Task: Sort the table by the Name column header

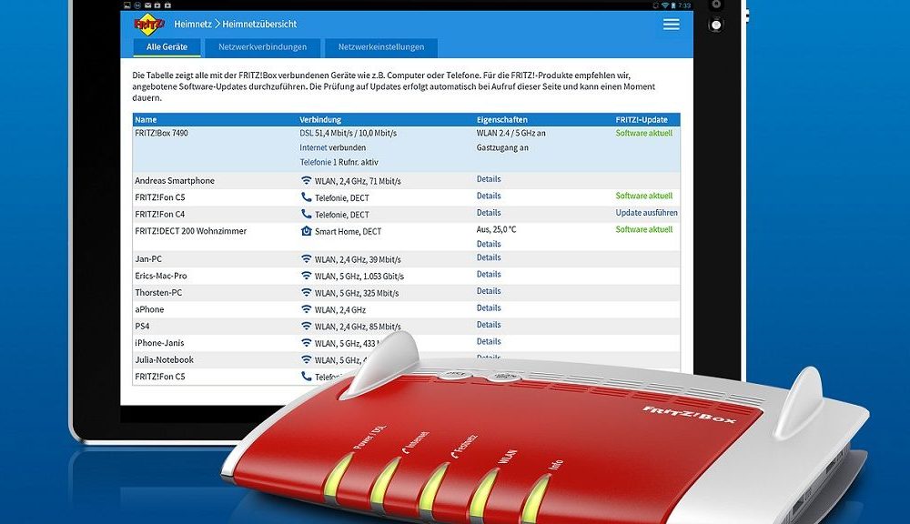Action: coord(146,120)
